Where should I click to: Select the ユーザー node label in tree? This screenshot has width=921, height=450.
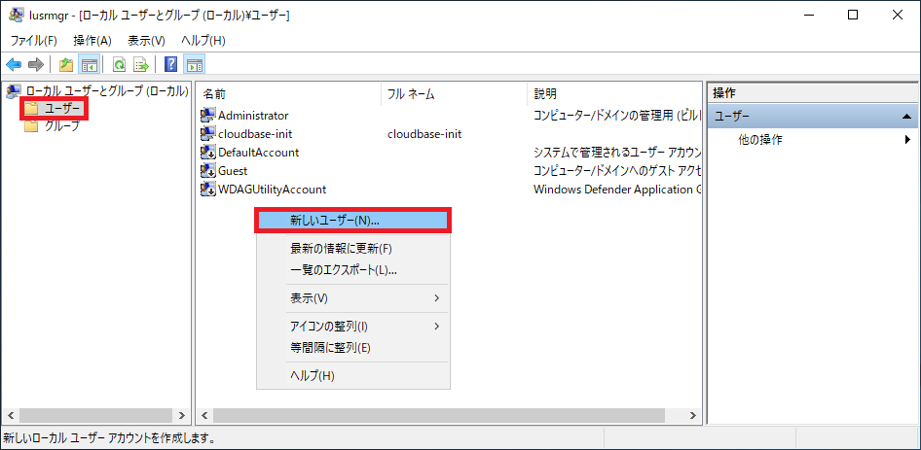click(x=61, y=109)
